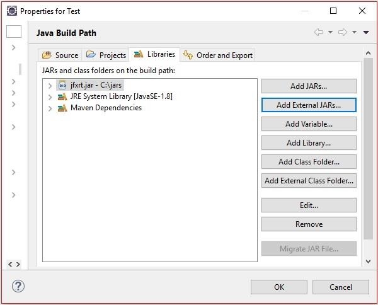Expand JRE System Library node
This screenshot has height=305, width=378.
pyautogui.click(x=50, y=96)
